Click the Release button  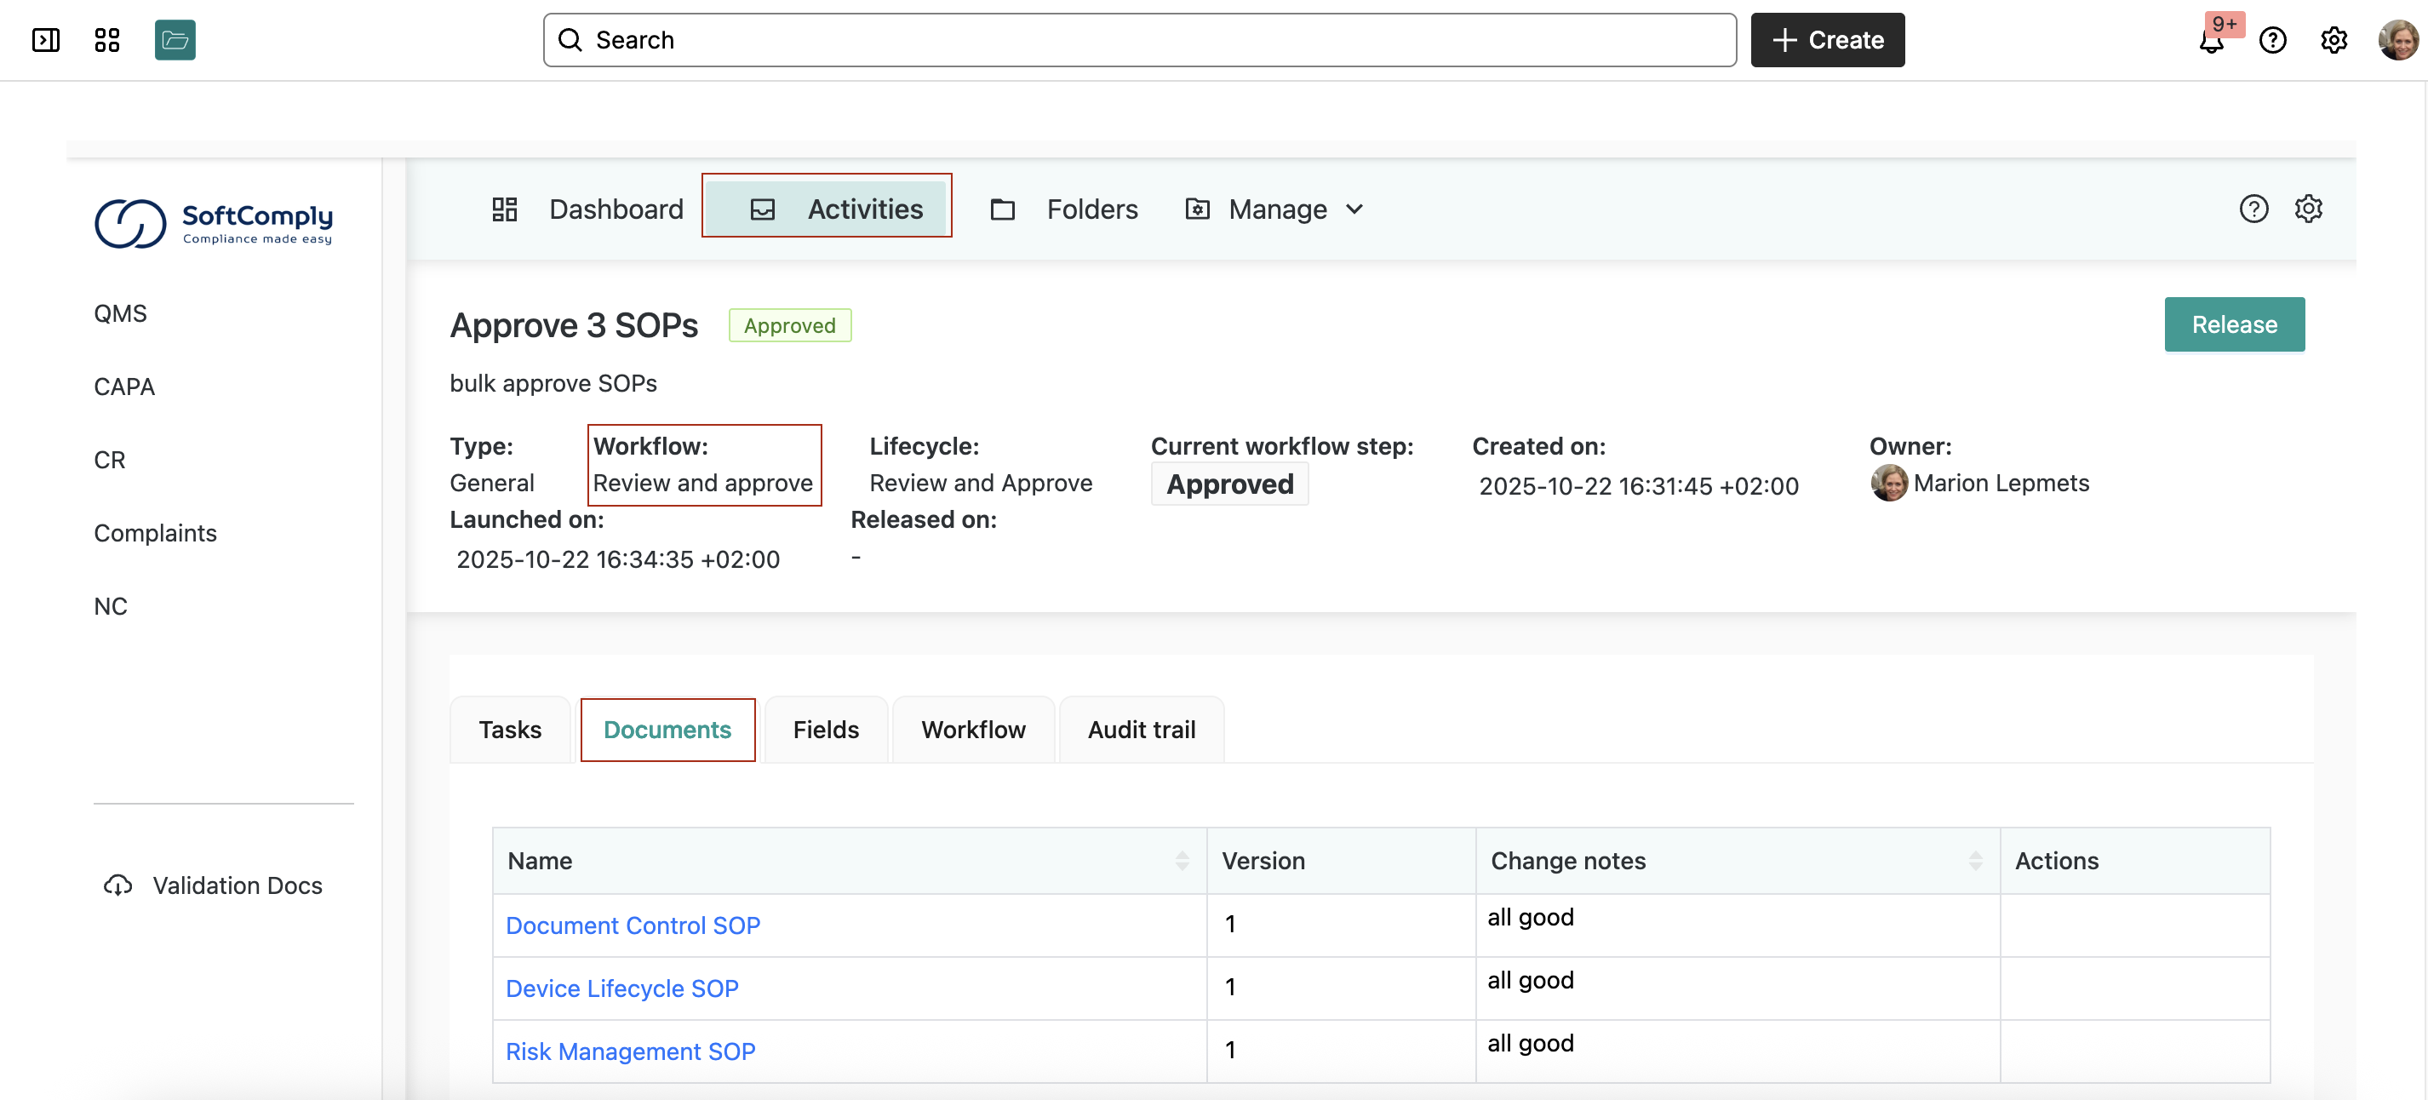coord(2234,324)
